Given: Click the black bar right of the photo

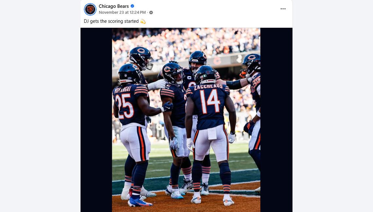Looking at the screenshot, I should 276,120.
